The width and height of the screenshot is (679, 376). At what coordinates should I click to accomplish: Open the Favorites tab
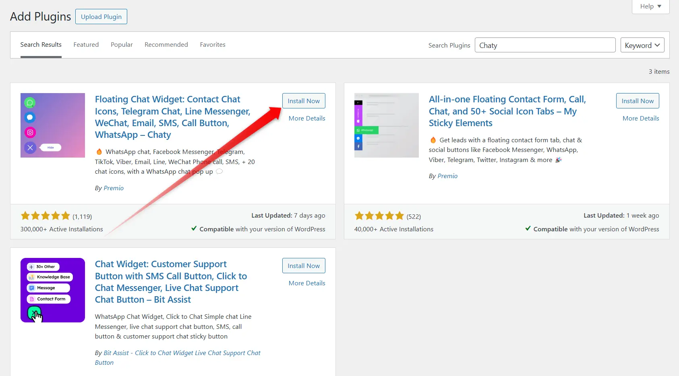(x=213, y=45)
